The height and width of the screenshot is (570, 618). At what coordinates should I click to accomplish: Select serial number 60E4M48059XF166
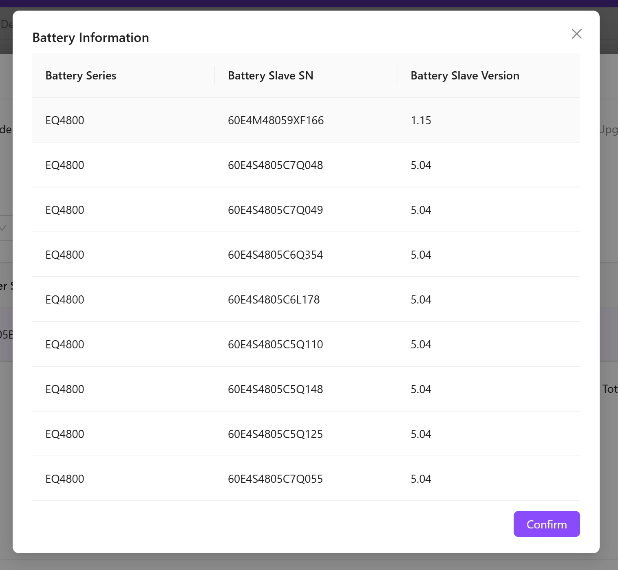pos(276,121)
